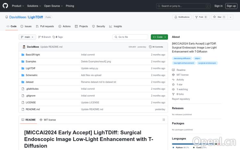Click the Notifications bell button

click(x=182, y=17)
